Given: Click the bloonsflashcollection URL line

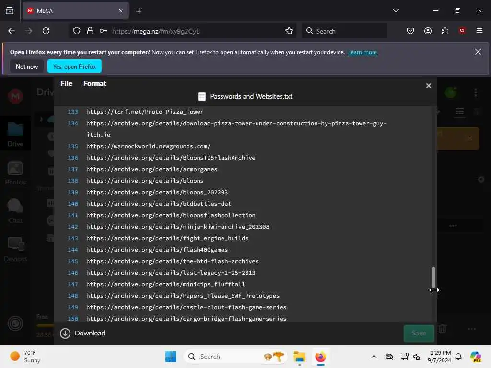Looking at the screenshot, I should pos(171,215).
